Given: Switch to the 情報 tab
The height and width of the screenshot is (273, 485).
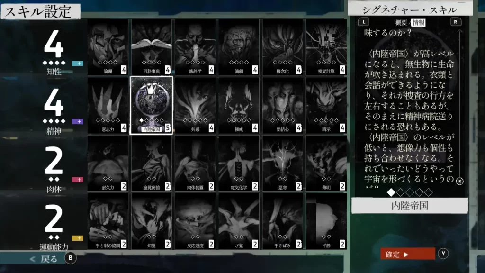Looking at the screenshot, I should point(418,22).
